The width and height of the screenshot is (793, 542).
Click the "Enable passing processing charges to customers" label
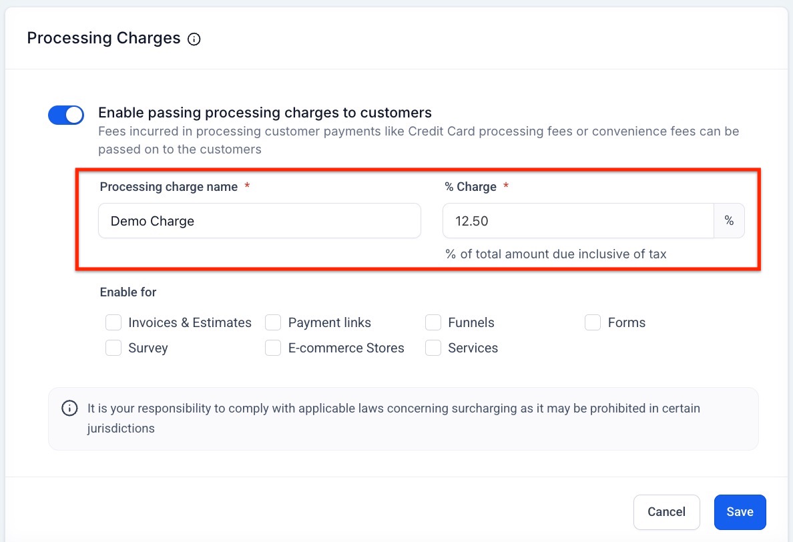(265, 113)
